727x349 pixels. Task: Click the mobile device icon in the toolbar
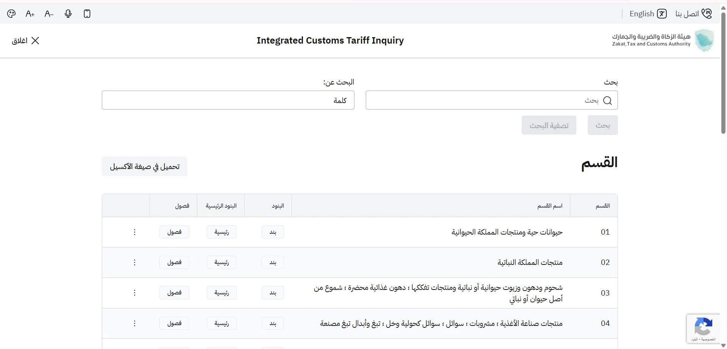(x=87, y=13)
